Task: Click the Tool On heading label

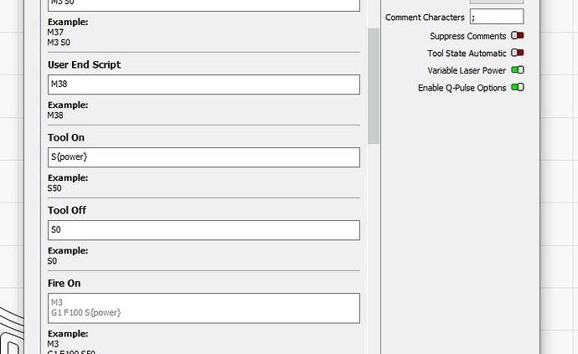Action: 66,137
